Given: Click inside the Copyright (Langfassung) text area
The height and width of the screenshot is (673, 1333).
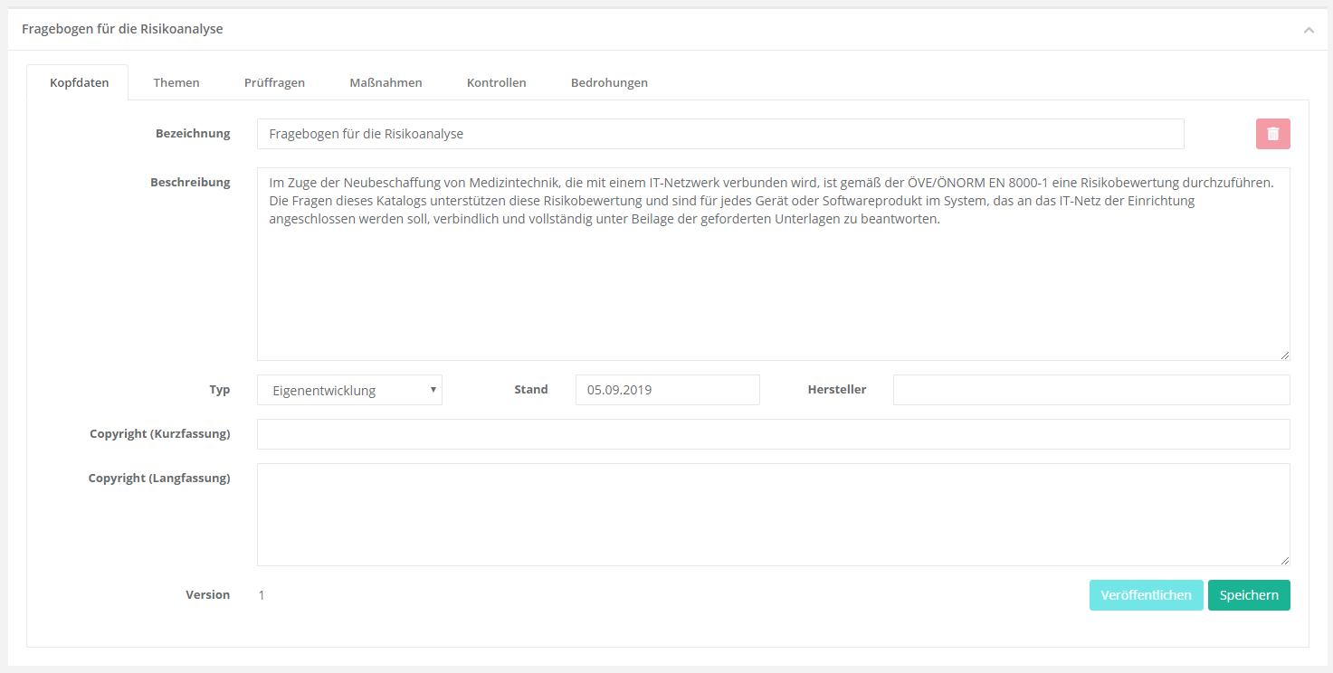Looking at the screenshot, I should 773,514.
